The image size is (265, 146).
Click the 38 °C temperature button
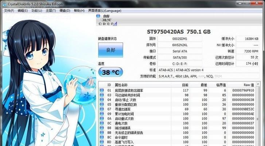tap(110, 72)
